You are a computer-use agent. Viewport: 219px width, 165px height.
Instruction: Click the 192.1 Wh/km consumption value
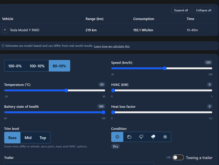[143, 30]
